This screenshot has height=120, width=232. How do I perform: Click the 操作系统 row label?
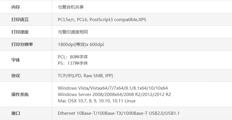20,95
